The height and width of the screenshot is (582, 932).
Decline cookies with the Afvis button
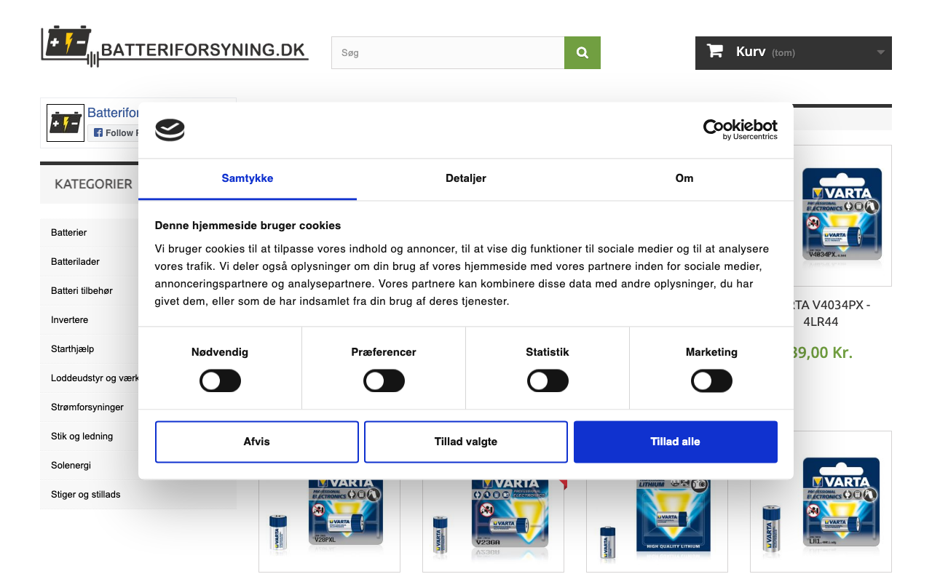click(x=257, y=442)
